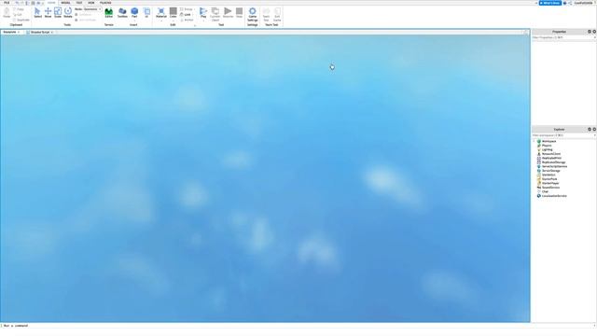Click Duplicate in the Clipboard group
This screenshot has height=336, width=597.
(x=21, y=20)
